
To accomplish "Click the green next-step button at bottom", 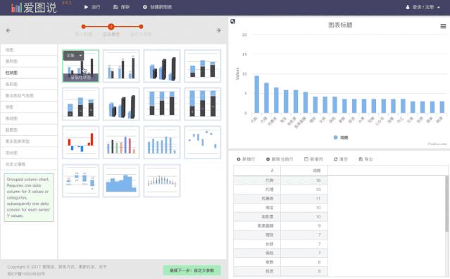I will pos(192,271).
